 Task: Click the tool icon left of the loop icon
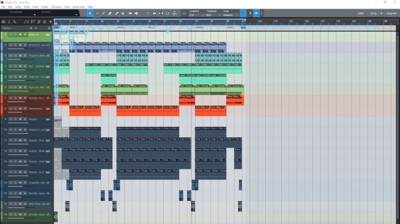[161, 13]
